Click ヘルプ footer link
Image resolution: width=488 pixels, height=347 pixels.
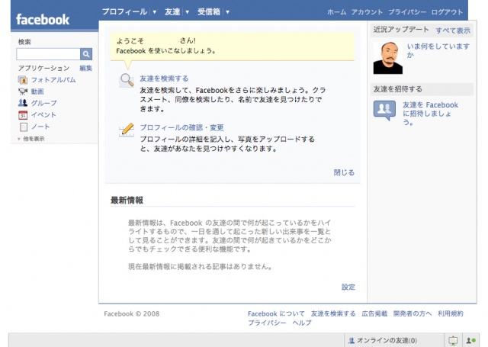coord(302,323)
